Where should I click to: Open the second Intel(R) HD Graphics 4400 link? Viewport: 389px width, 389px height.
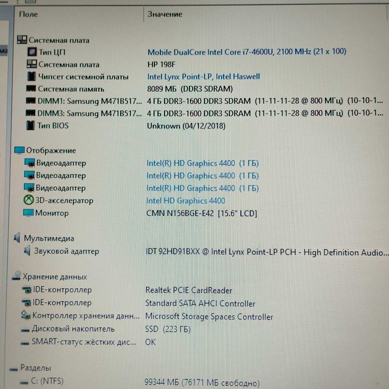pos(202,176)
